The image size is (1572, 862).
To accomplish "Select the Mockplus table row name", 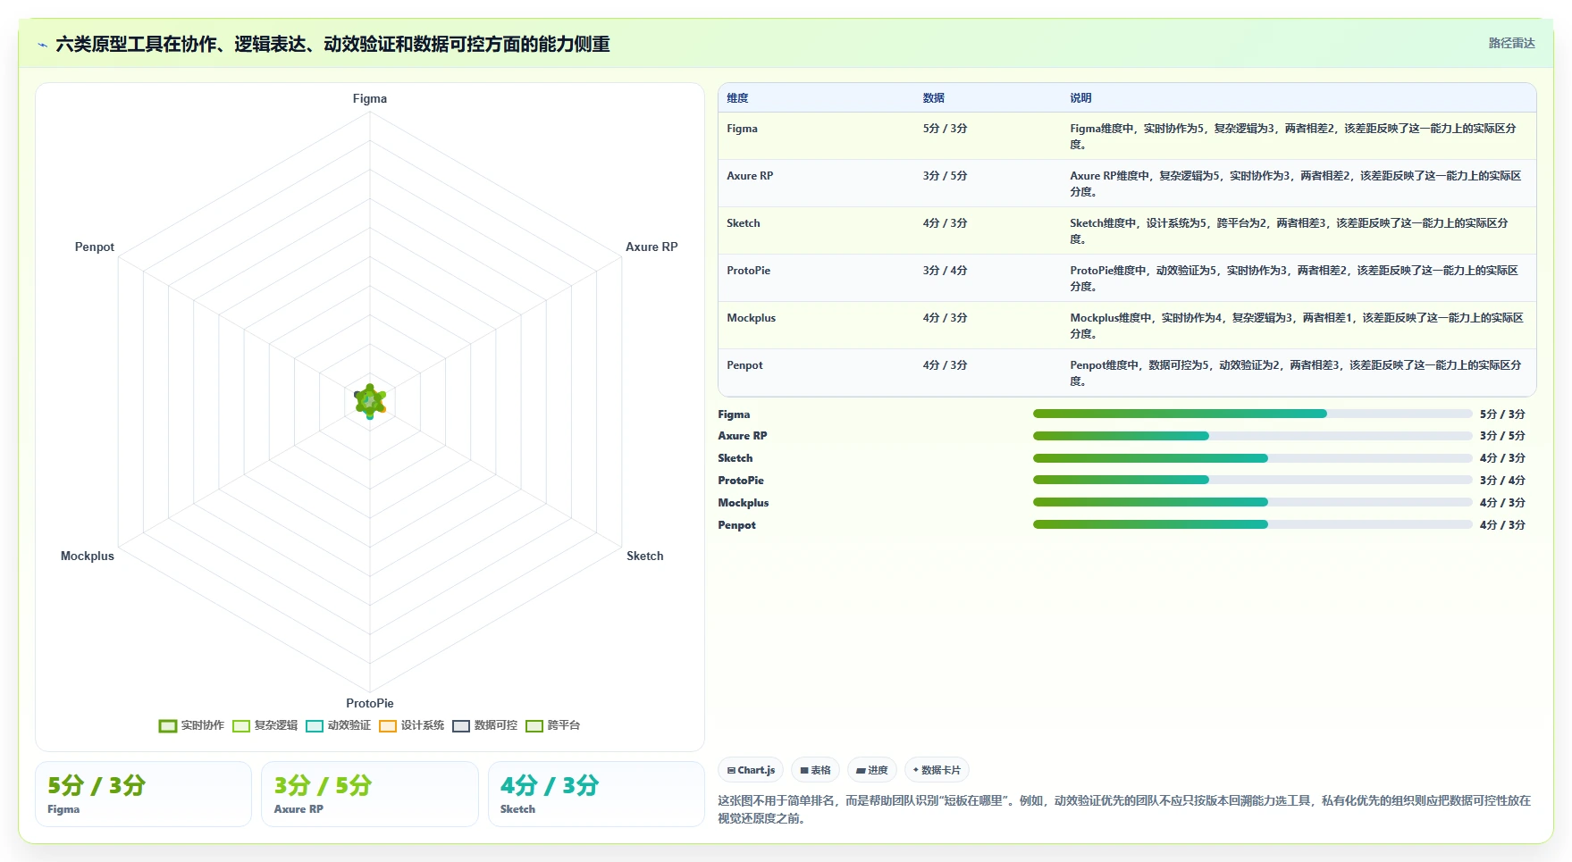I will [752, 318].
